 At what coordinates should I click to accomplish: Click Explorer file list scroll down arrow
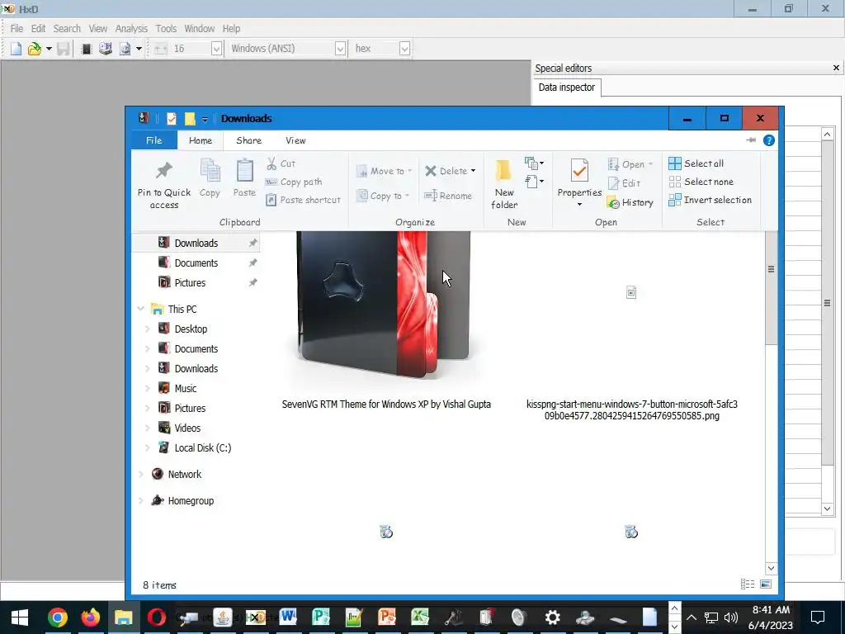click(x=772, y=568)
